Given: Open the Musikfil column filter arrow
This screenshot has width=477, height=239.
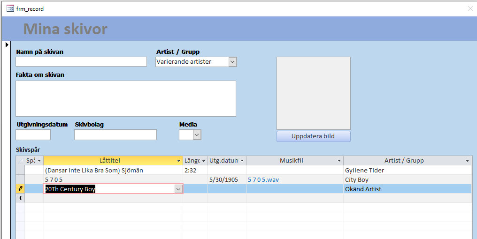Looking at the screenshot, I should (339, 161).
